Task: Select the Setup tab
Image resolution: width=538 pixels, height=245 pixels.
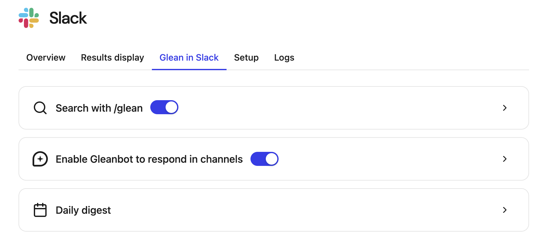Action: pos(246,58)
